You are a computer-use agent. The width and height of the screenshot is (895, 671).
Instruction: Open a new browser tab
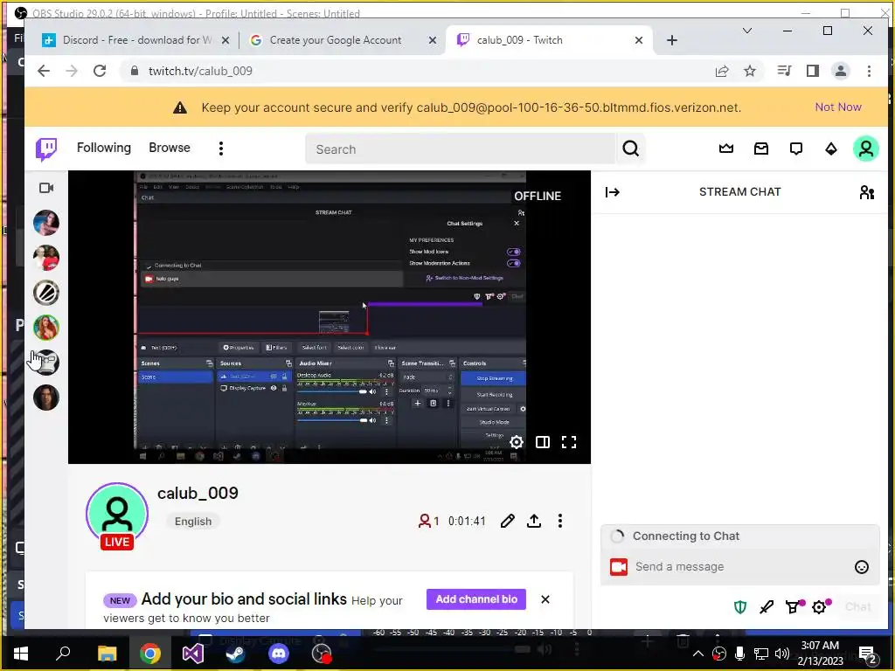[672, 40]
